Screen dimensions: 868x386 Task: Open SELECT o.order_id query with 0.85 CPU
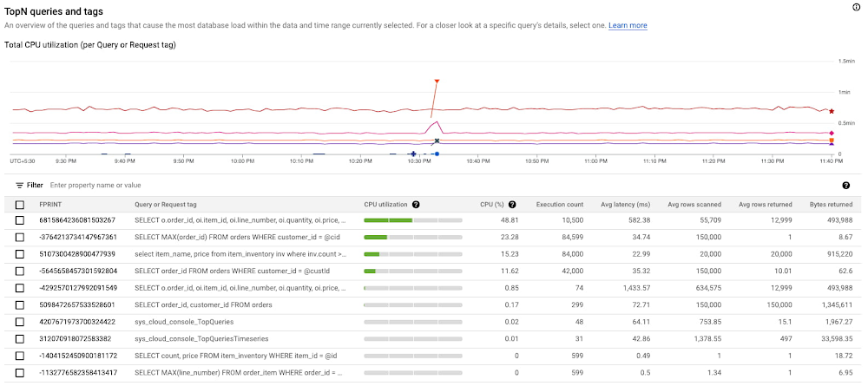pos(240,288)
